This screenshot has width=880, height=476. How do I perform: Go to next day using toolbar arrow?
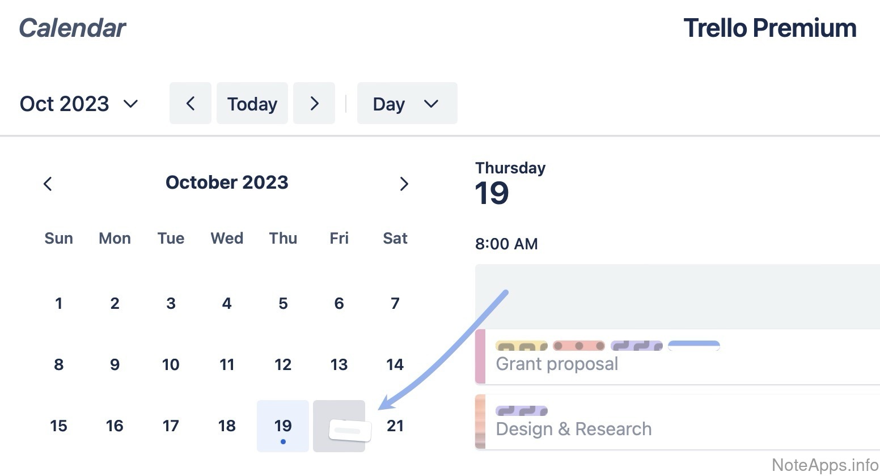click(314, 103)
